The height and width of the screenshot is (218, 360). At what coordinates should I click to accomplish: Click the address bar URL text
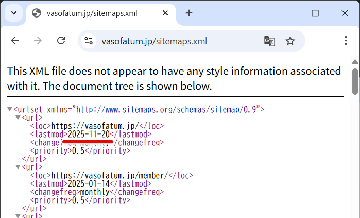pyautogui.click(x=155, y=41)
